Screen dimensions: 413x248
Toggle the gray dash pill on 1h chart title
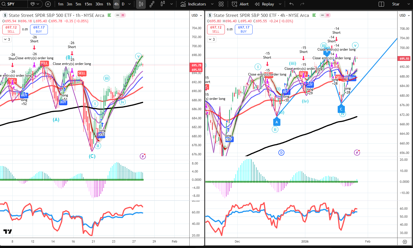pos(118,15)
